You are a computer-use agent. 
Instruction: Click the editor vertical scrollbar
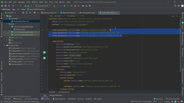click(180, 45)
